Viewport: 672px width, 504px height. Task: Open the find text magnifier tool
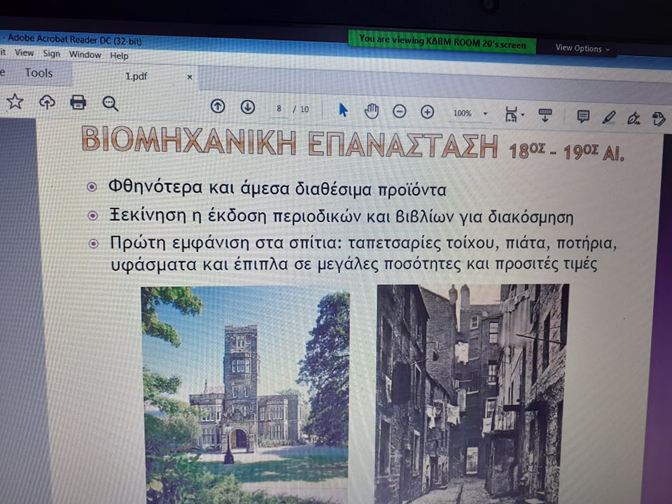coord(110,104)
